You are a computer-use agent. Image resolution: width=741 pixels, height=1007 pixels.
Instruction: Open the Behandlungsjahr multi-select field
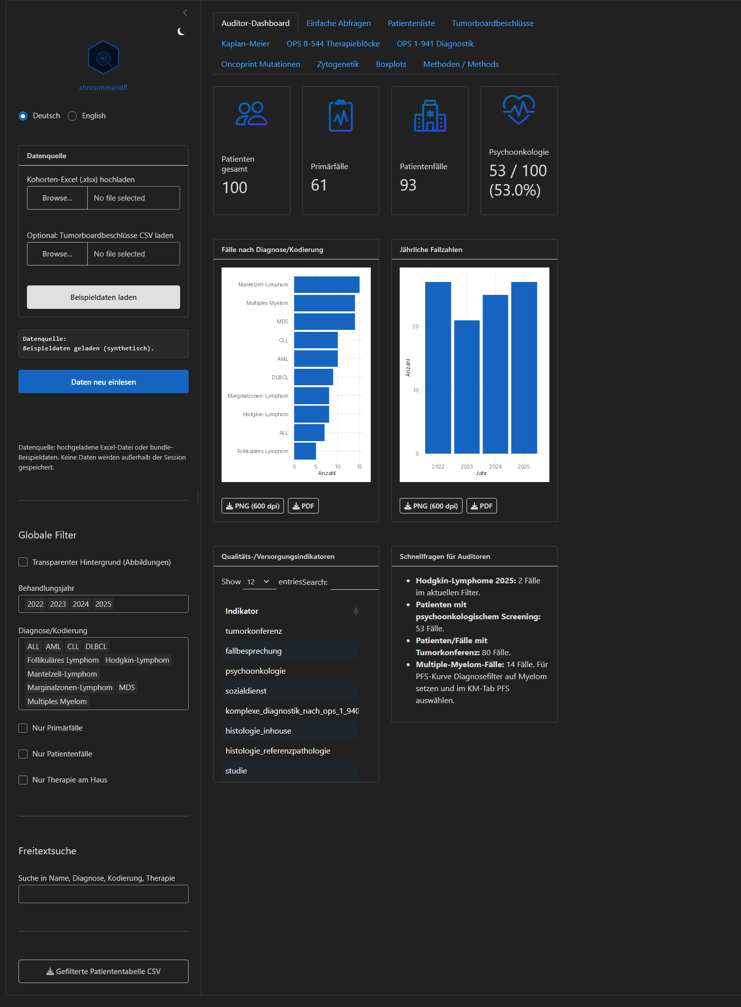coord(103,604)
